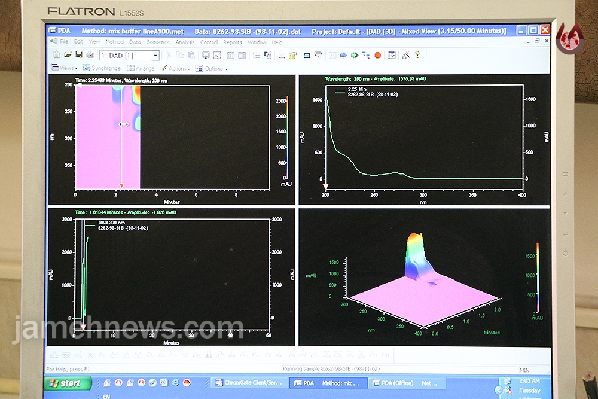This screenshot has width=598, height=399.
Task: Open the Sequence menu
Action: (x=158, y=42)
